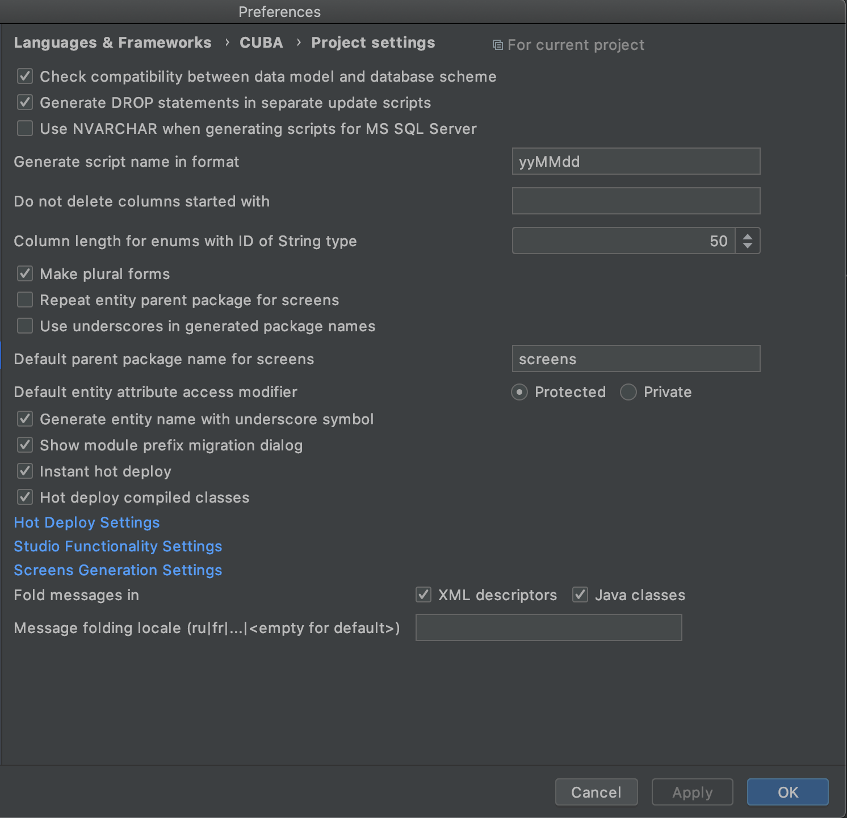The width and height of the screenshot is (847, 818).
Task: Disable Show module prefix migration dialog
Action: tap(25, 445)
